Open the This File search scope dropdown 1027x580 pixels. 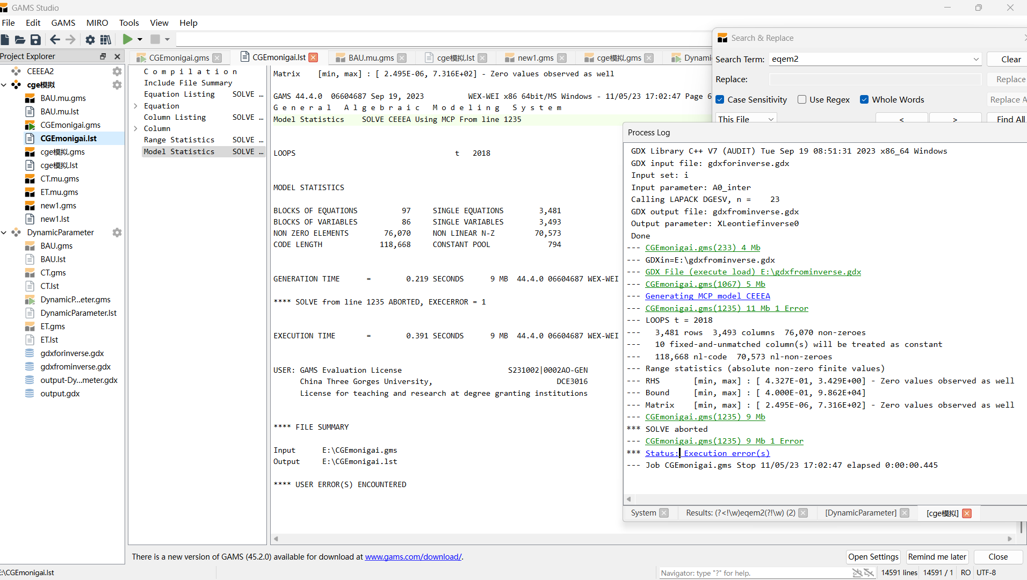[x=746, y=119]
